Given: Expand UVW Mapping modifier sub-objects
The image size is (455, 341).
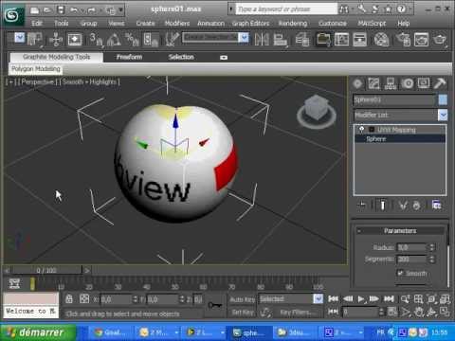Looking at the screenshot, I should 372,130.
